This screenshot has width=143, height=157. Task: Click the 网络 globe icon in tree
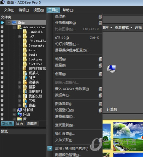20,114
